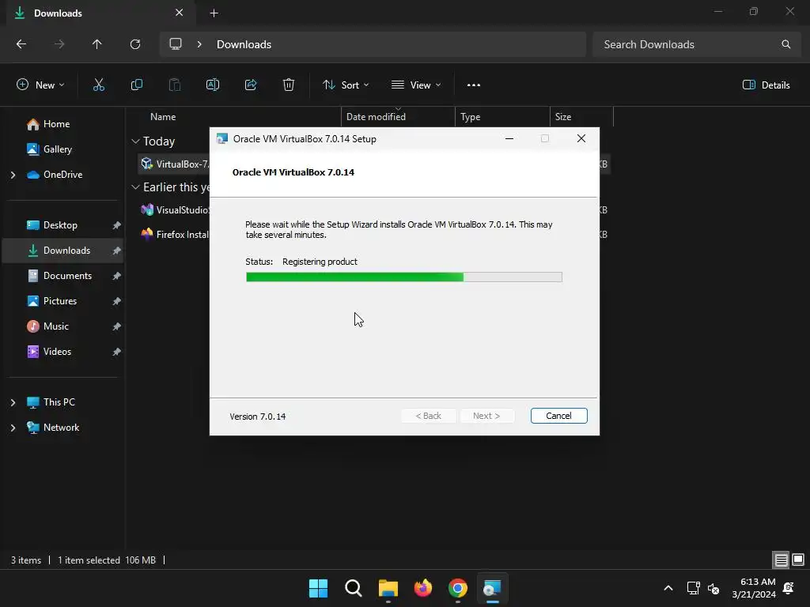Click the Share icon in toolbar

click(x=251, y=85)
